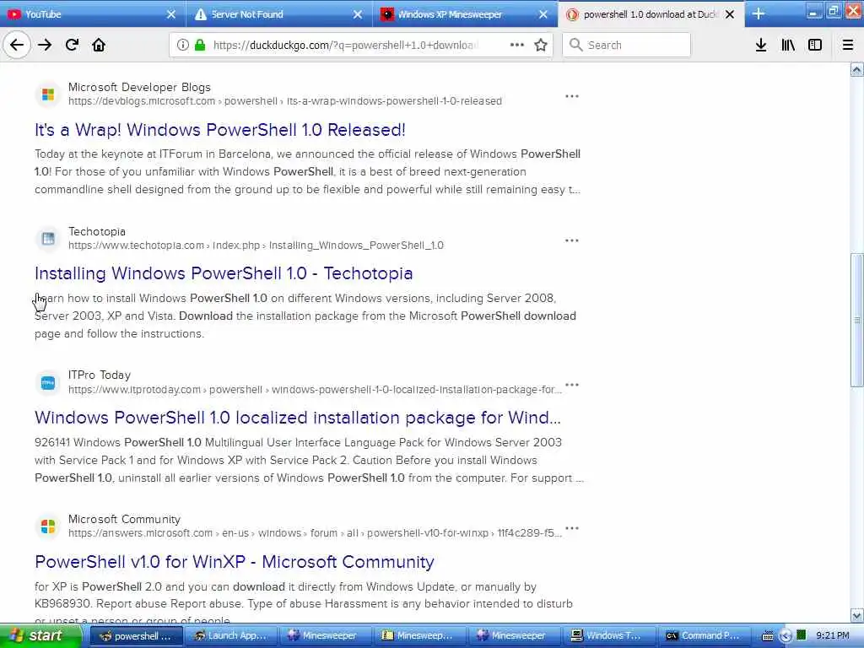
Task: Click the vertical scrollbar thumb
Action: pos(857,320)
